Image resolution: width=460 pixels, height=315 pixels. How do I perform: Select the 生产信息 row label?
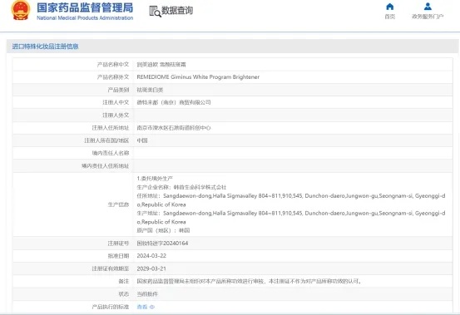(118, 204)
